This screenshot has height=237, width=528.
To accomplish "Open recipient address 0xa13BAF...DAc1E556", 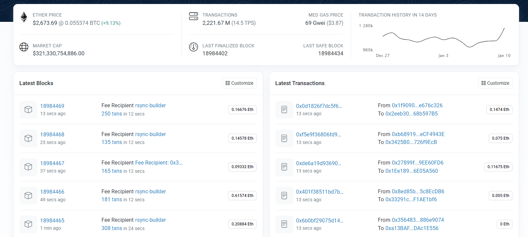I will click(412, 228).
